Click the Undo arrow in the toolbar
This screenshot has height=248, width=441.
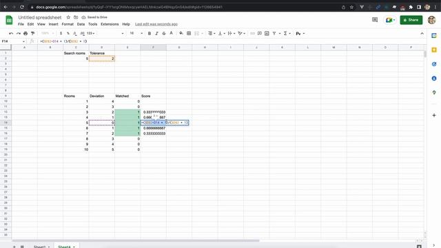click(x=11, y=34)
